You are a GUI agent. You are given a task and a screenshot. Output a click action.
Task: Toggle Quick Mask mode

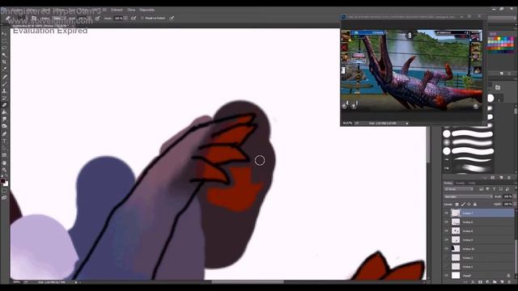click(x=4, y=191)
